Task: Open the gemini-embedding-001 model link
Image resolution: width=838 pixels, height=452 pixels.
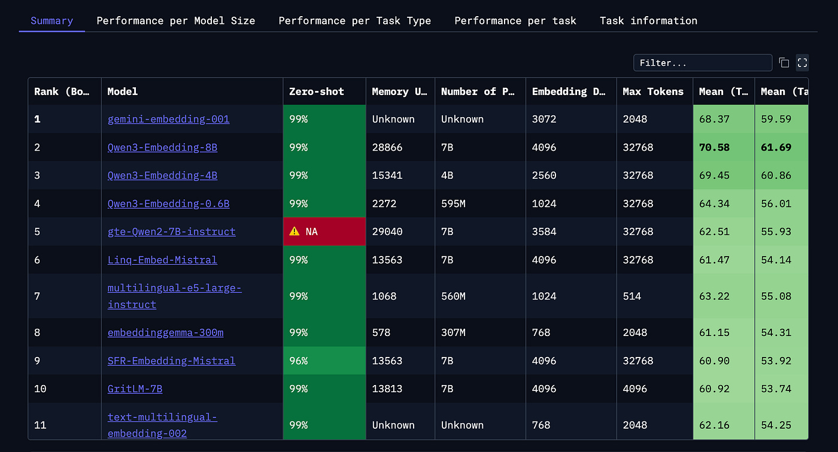Action: [x=169, y=119]
